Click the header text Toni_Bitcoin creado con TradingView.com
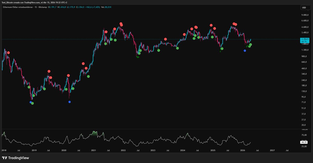 pyautogui.click(x=20, y=2)
